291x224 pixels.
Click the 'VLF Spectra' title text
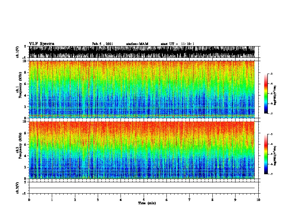point(42,44)
